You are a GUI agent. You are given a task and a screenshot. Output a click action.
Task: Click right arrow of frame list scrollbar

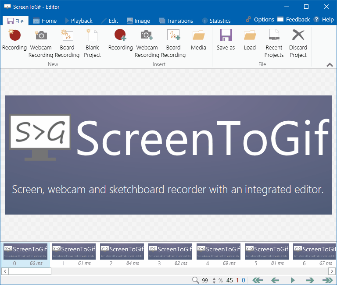332,271
